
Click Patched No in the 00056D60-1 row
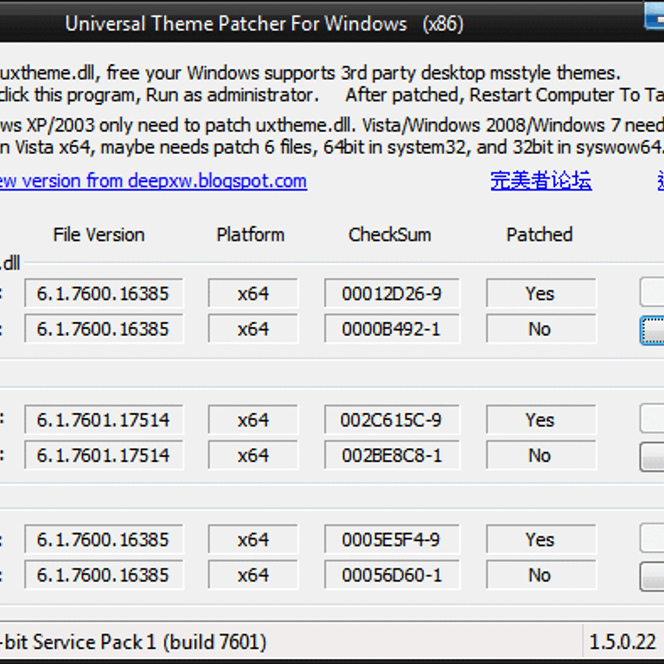pyautogui.click(x=541, y=575)
